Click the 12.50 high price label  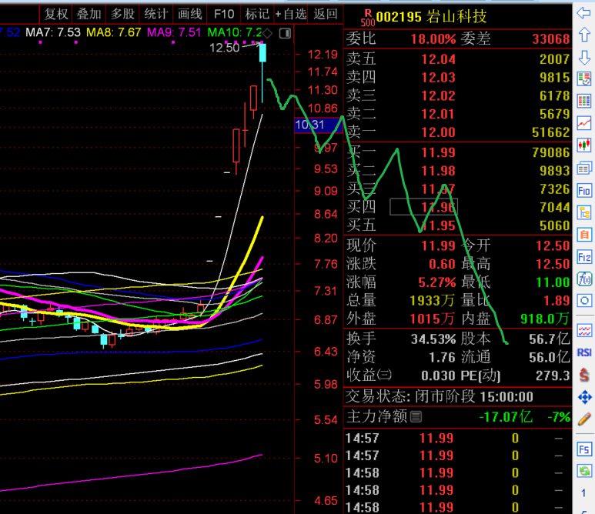click(225, 48)
